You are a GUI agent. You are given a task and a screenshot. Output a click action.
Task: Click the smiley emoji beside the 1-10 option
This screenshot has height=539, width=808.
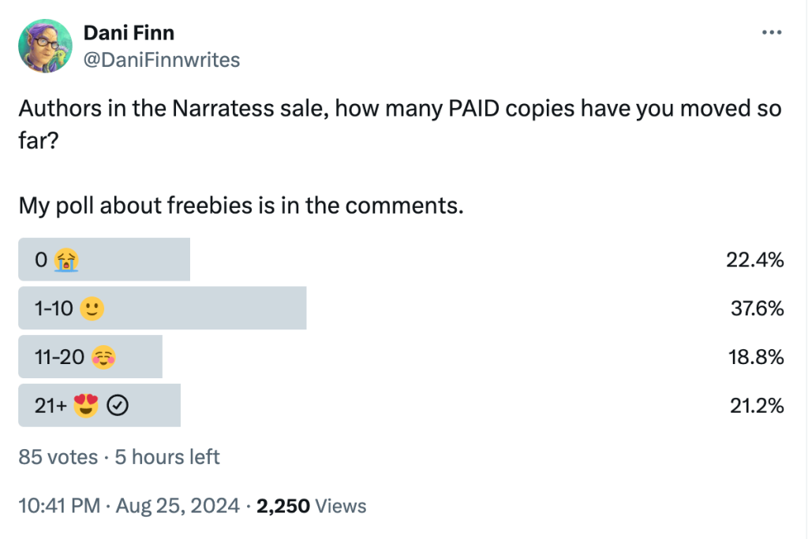[92, 308]
